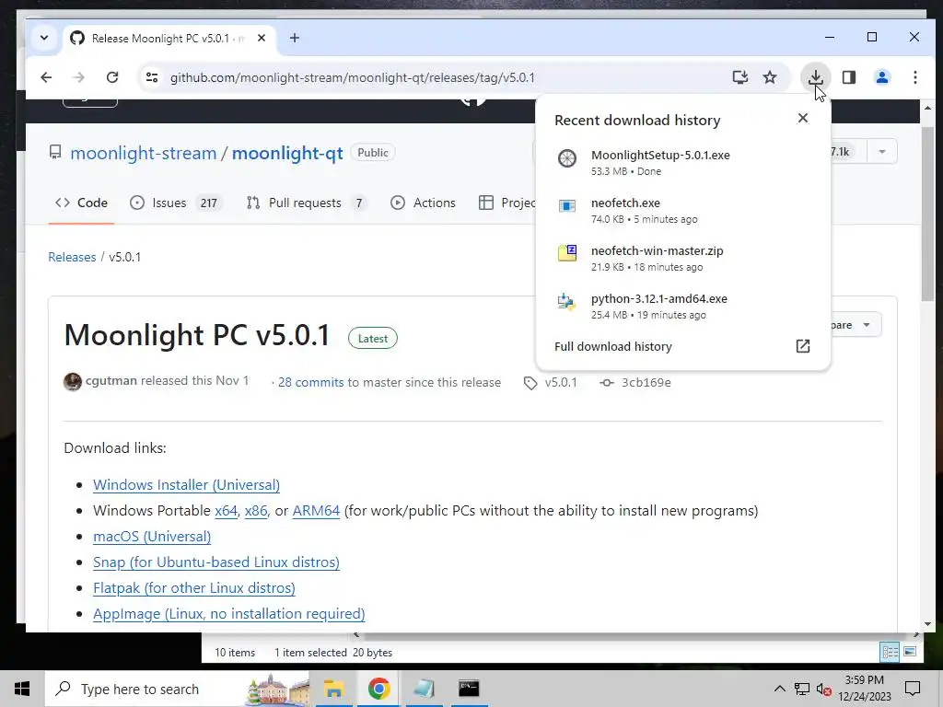Reload the current page
Image resolution: width=943 pixels, height=707 pixels.
coord(112,77)
